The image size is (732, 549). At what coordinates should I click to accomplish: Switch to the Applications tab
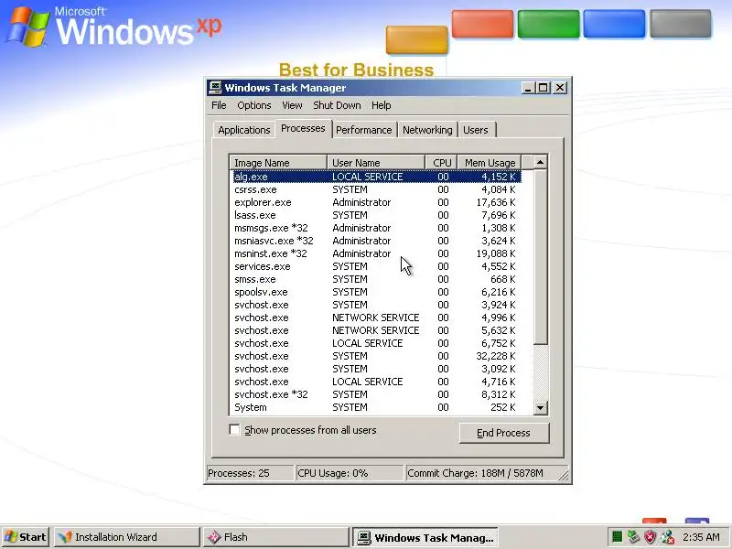pyautogui.click(x=243, y=130)
